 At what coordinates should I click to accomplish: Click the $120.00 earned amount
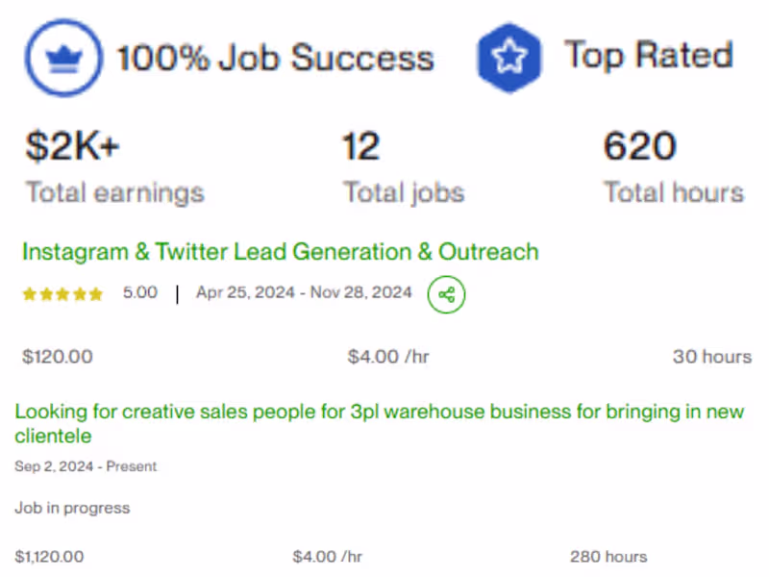[58, 357]
